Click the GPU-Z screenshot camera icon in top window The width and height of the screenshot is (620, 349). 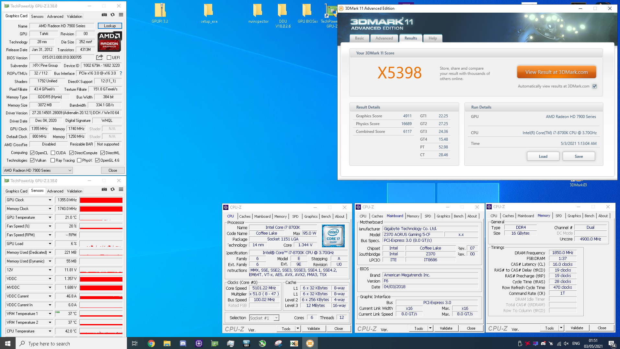104,15
